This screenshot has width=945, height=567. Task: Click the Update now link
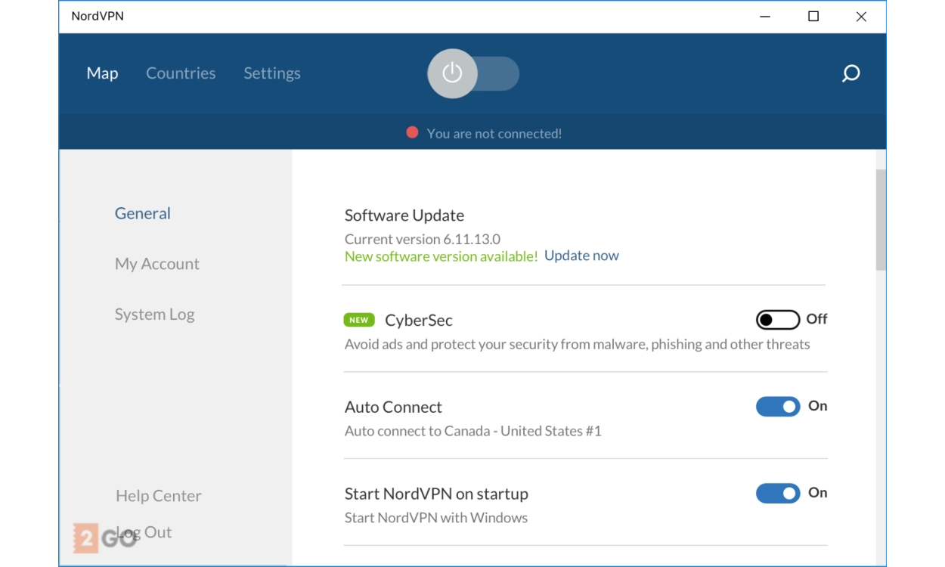[x=581, y=256]
